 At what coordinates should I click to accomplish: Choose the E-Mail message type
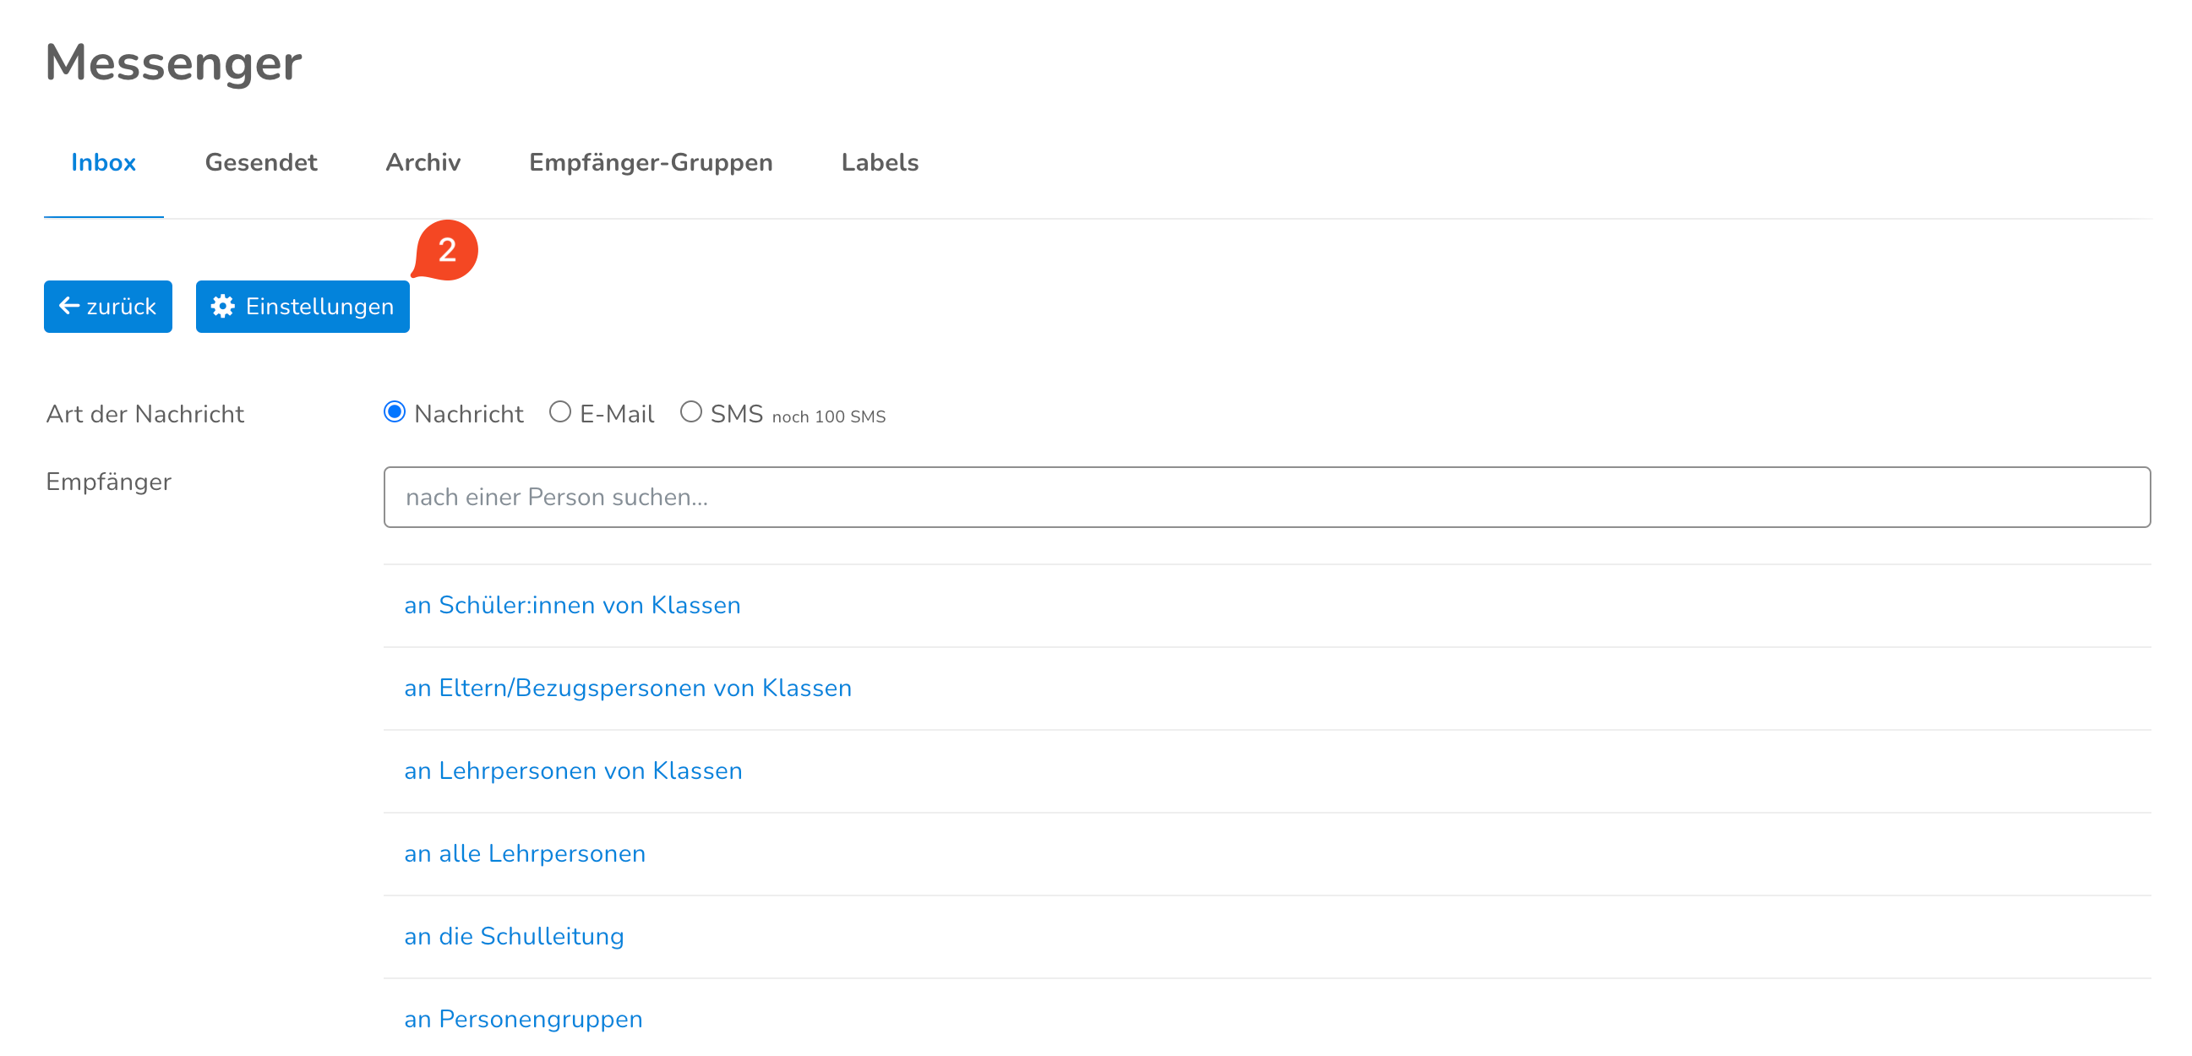[560, 413]
